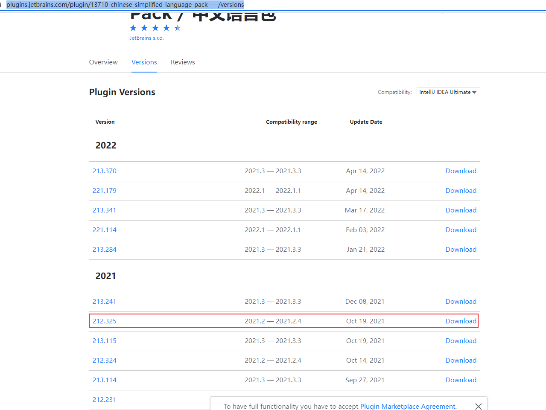Download version 213.370

[x=461, y=171]
